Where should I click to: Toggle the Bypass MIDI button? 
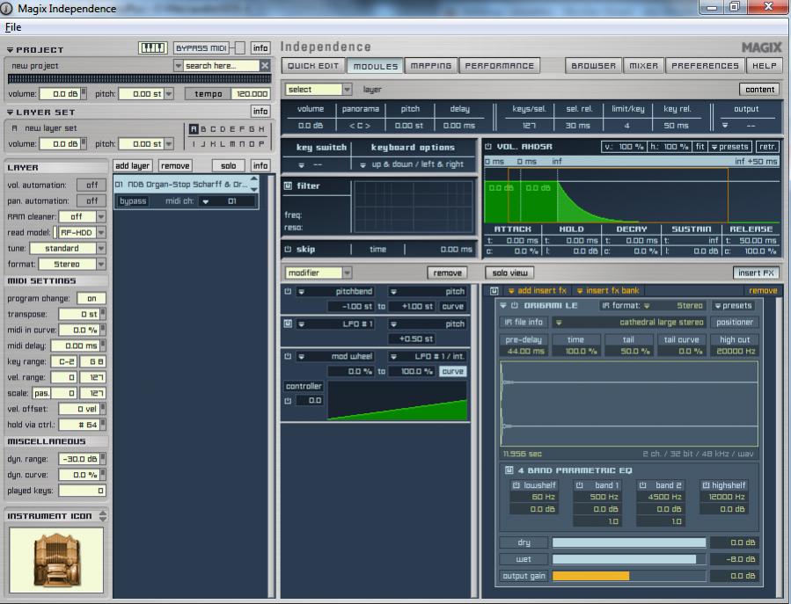coord(201,47)
